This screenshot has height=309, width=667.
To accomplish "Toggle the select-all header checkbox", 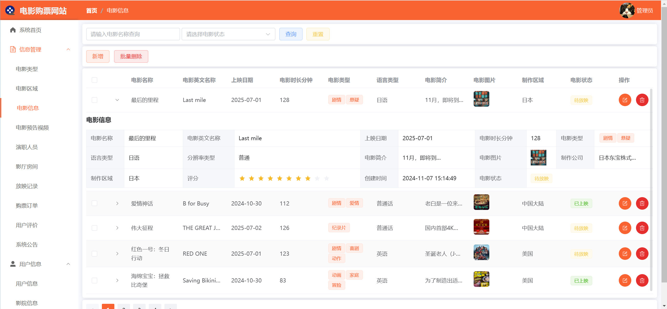I will (x=94, y=80).
